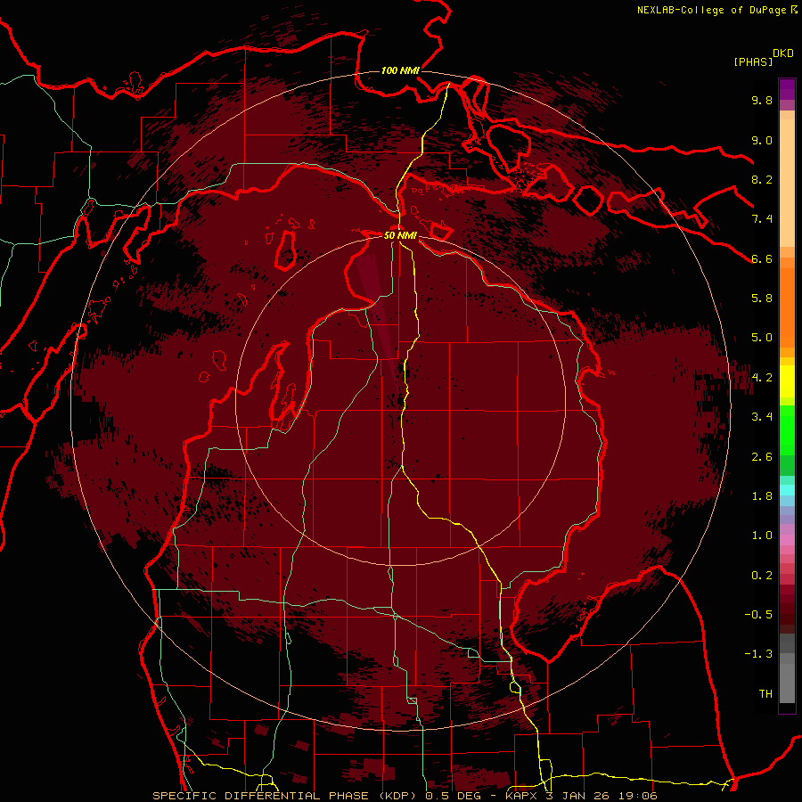The width and height of the screenshot is (802, 802).
Task: Click the KAPX 3 JAN 26 19:06 timestamp
Action: [581, 796]
